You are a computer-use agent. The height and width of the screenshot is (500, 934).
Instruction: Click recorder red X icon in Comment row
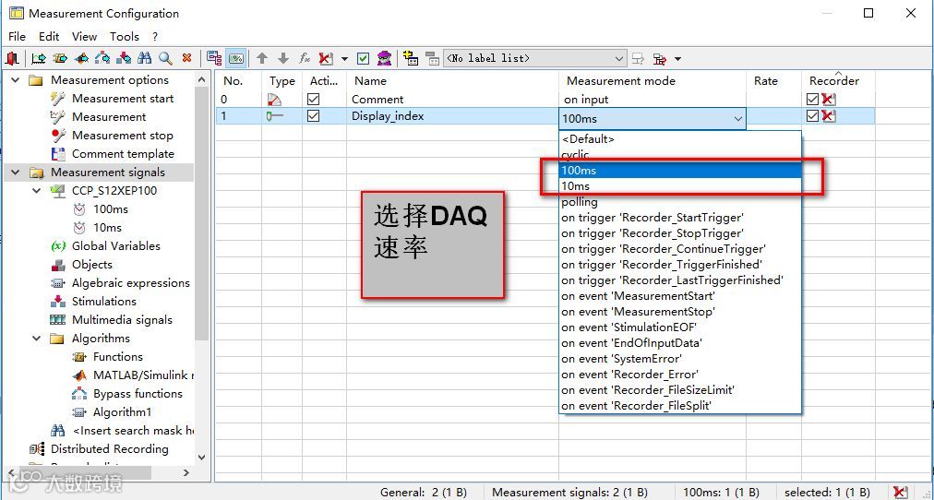[x=828, y=100]
